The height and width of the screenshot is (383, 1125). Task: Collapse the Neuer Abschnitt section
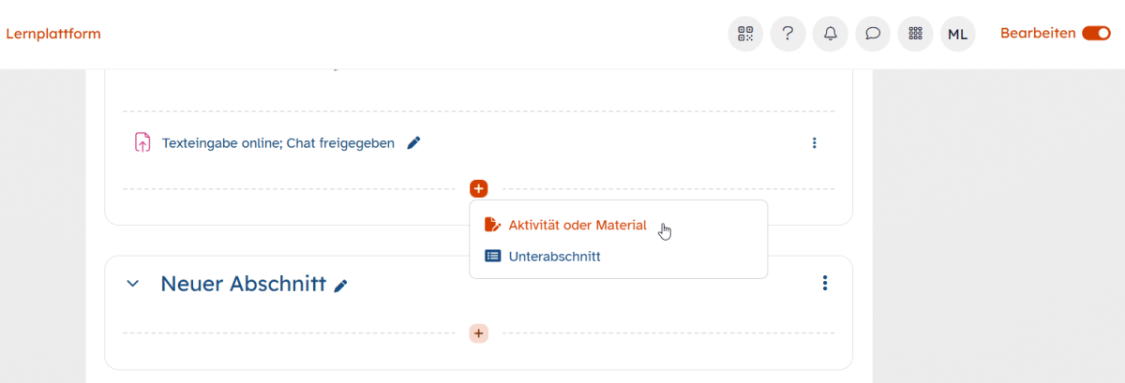[133, 283]
